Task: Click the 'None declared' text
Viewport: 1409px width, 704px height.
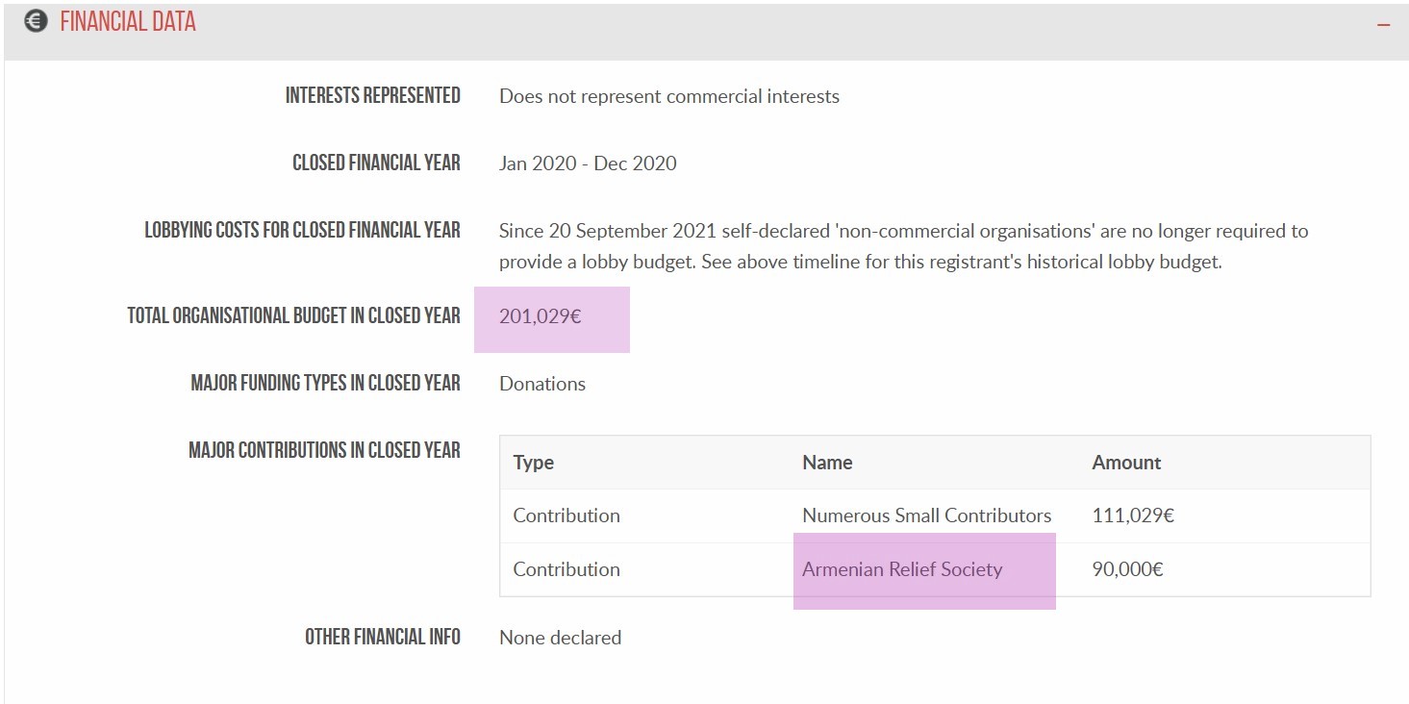Action: pyautogui.click(x=561, y=638)
